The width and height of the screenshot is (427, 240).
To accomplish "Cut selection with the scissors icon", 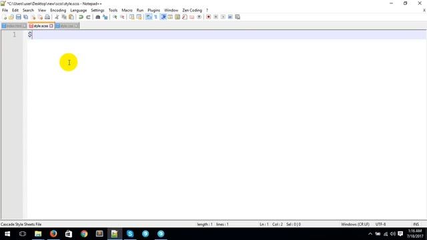I will (57, 17).
